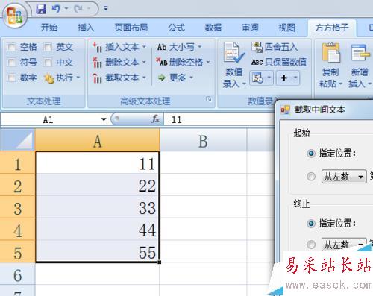Expand the 插入文本 dropdown arrow

pyautogui.click(x=144, y=47)
